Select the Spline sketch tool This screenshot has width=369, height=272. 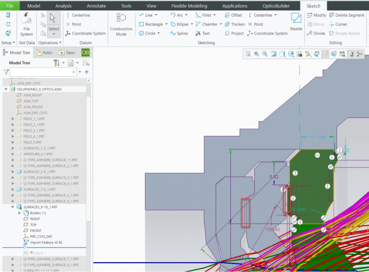pos(179,33)
